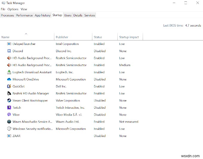Screen dimensions: 203x159
Task: Click the Viber icon
Action: click(9, 114)
